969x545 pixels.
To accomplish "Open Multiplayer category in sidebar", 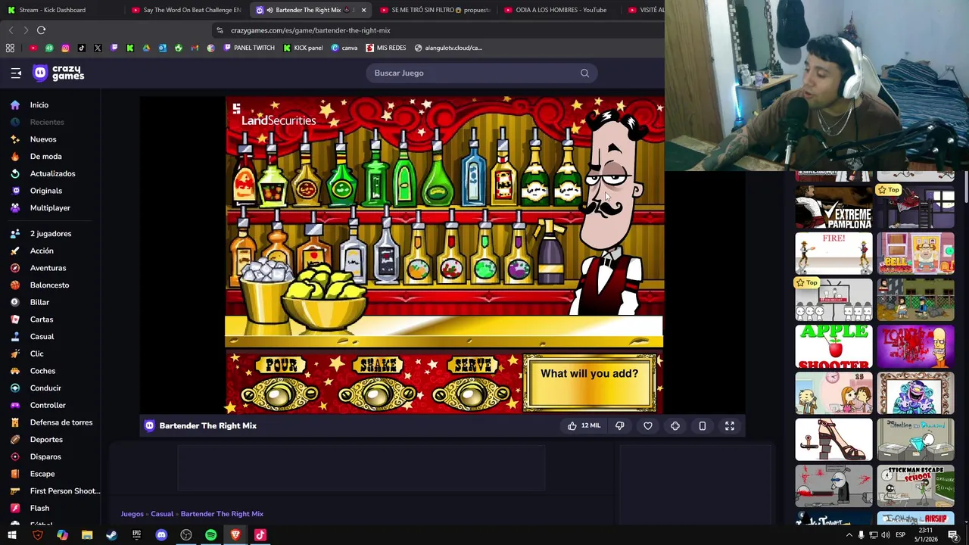I will 50,208.
